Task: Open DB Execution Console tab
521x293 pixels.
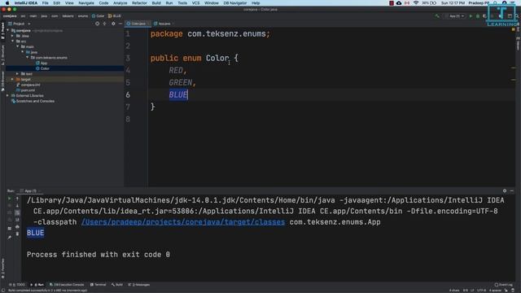Action: coord(67,285)
